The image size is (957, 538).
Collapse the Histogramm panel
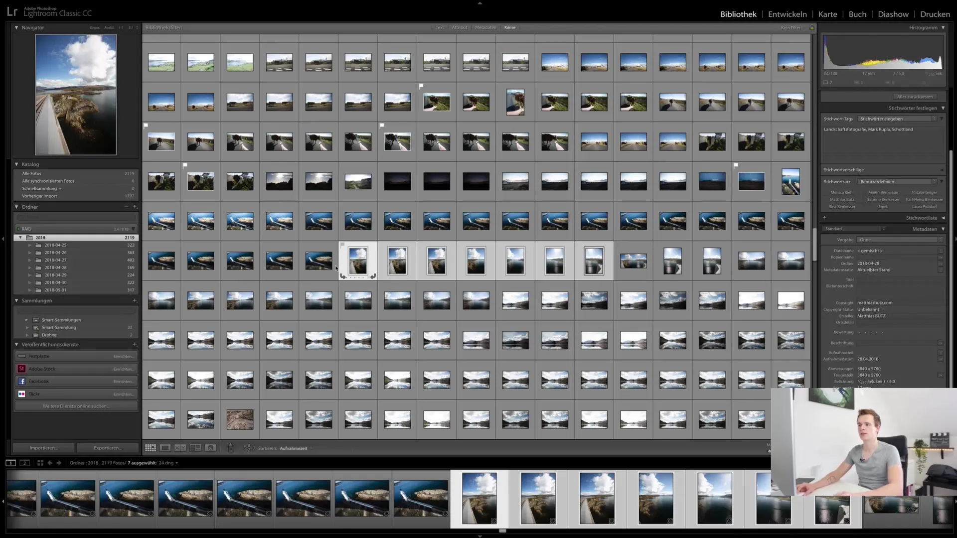click(943, 27)
